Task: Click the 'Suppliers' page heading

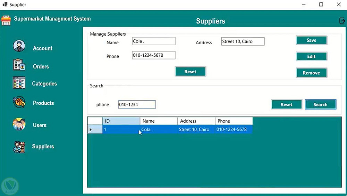Action: tap(211, 21)
